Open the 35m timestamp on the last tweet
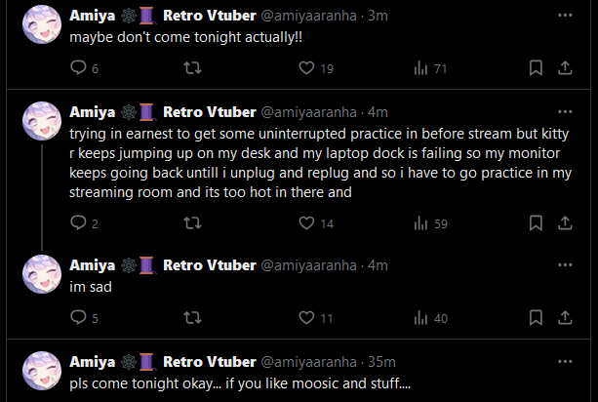The image size is (598, 402). point(380,362)
